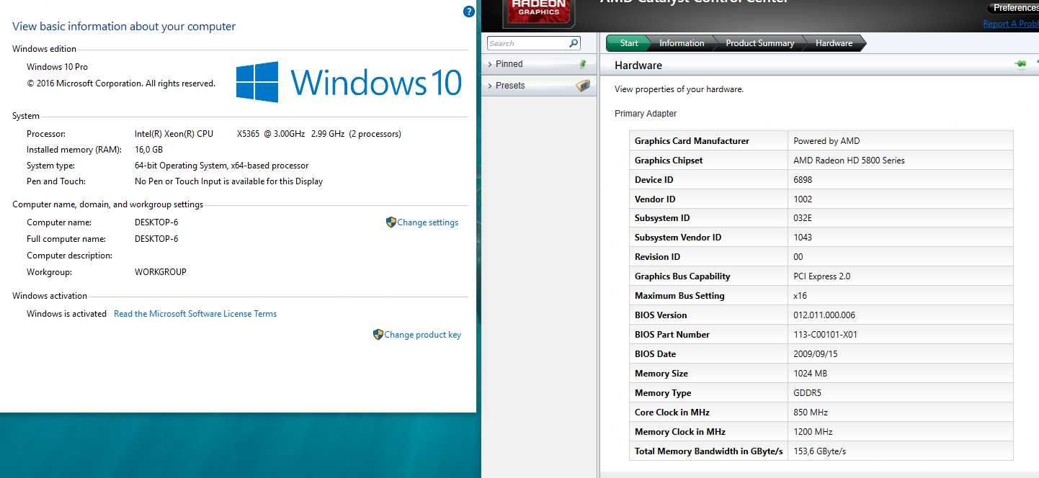Click the search magnifier icon in Catalyst
Viewport: 1039px width, 478px height.
[574, 43]
